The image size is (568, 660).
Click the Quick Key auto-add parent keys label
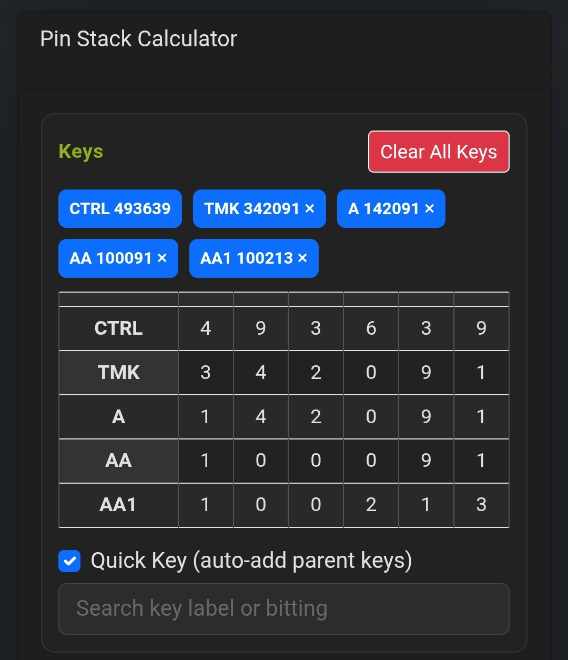pyautogui.click(x=251, y=561)
